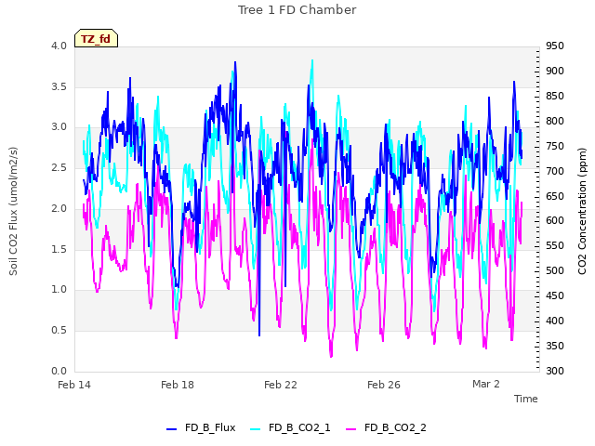Click the FD_B_Flux downward spike near 0.5
This screenshot has height=446, width=595.
(259, 334)
